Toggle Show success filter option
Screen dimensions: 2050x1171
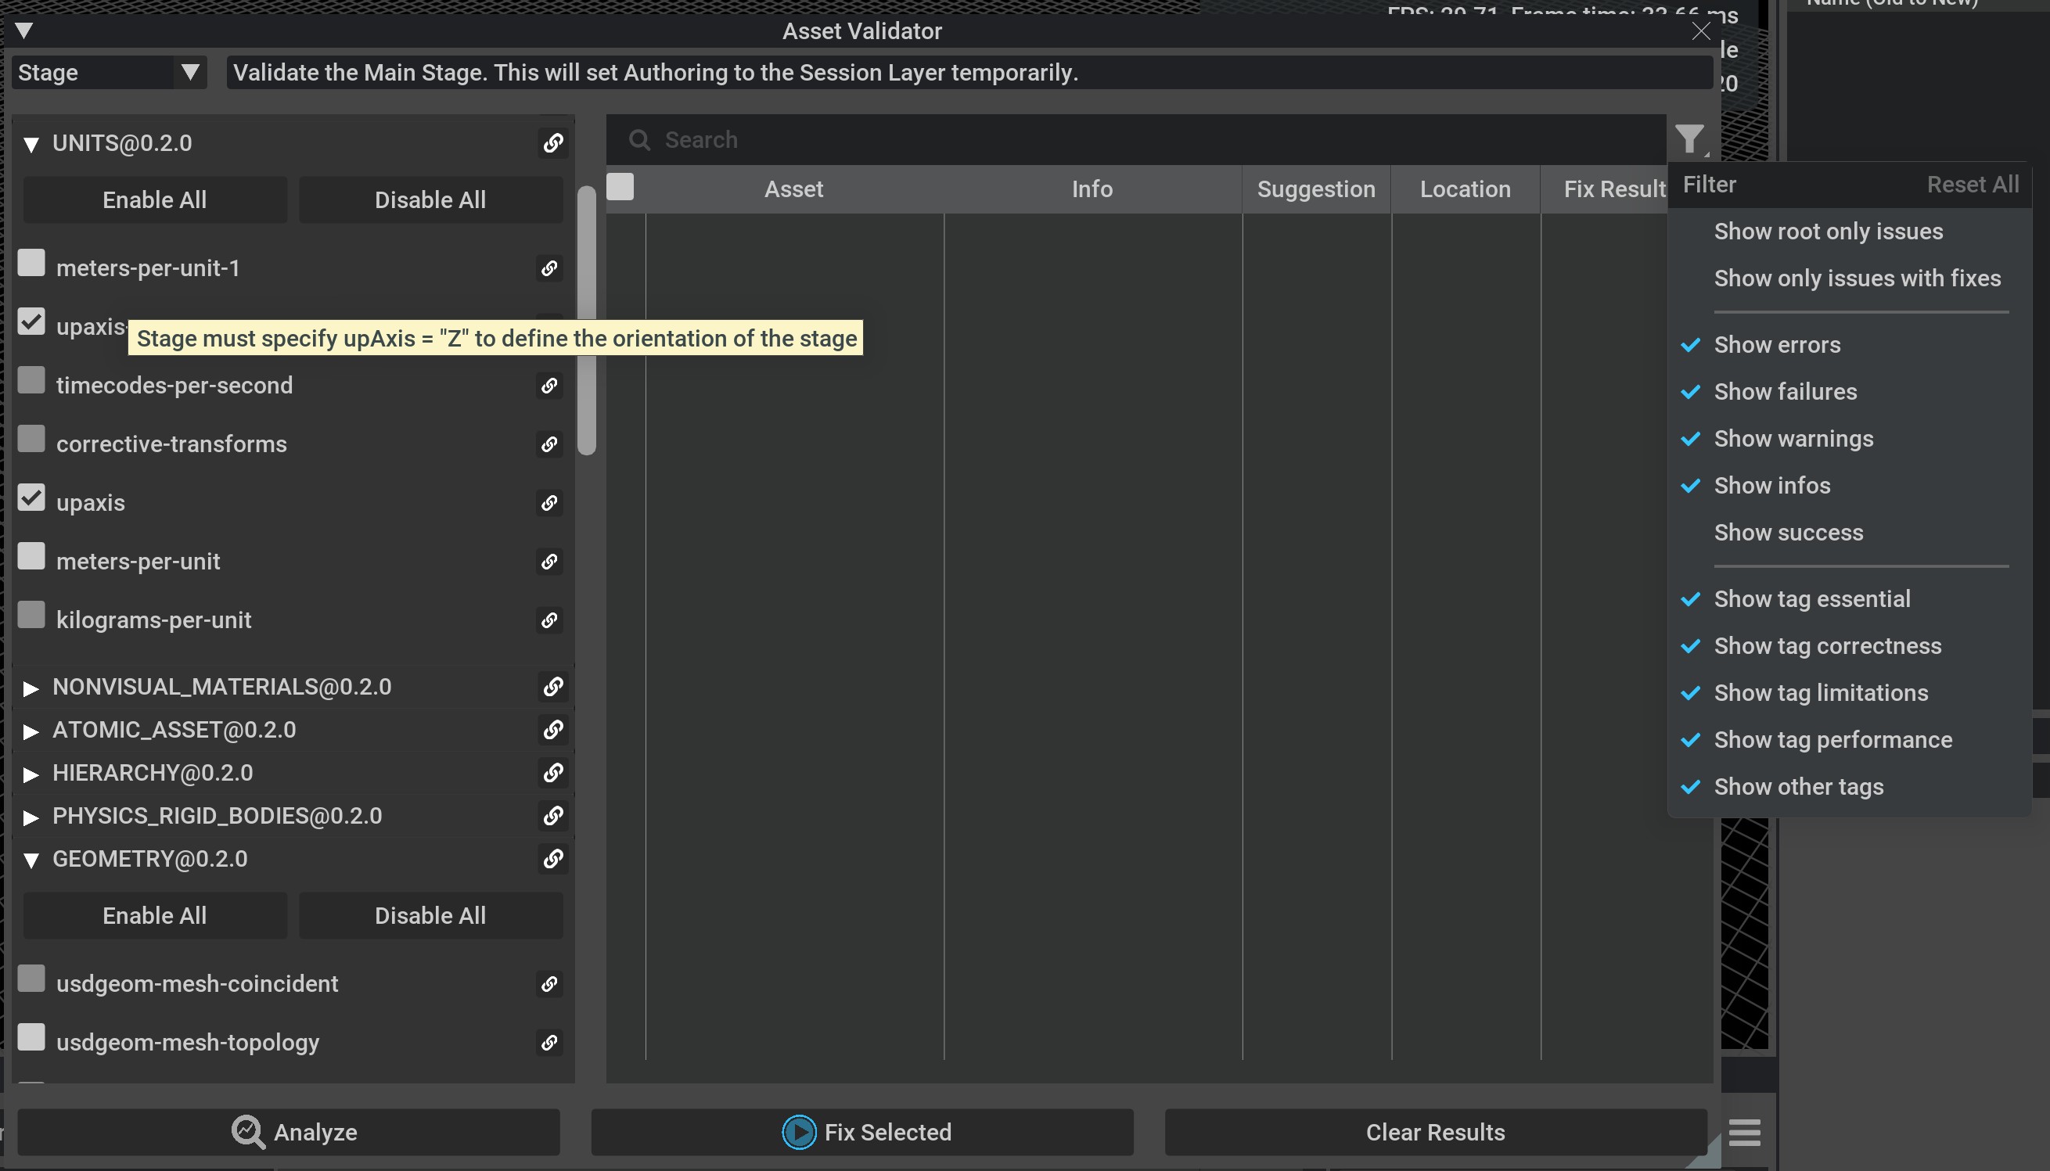[1788, 533]
